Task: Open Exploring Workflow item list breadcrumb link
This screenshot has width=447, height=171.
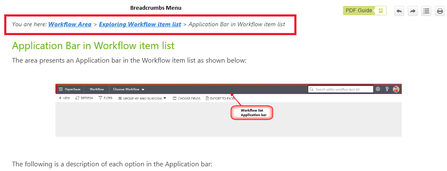Action: coord(140,24)
